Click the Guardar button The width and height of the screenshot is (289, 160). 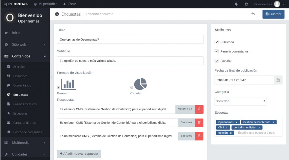273,14
